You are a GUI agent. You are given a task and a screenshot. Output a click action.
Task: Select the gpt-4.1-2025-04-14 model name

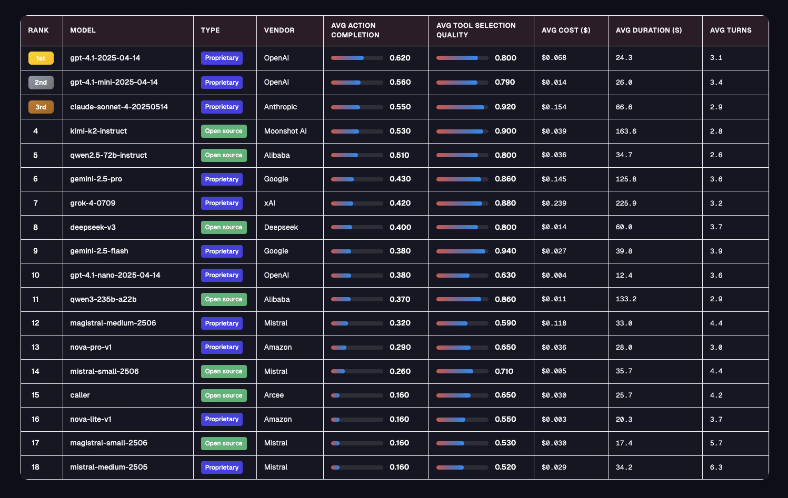pyautogui.click(x=105, y=58)
